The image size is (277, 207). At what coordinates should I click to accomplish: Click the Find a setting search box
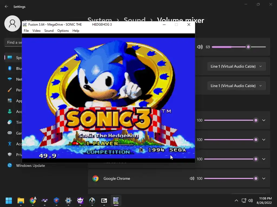click(x=13, y=42)
